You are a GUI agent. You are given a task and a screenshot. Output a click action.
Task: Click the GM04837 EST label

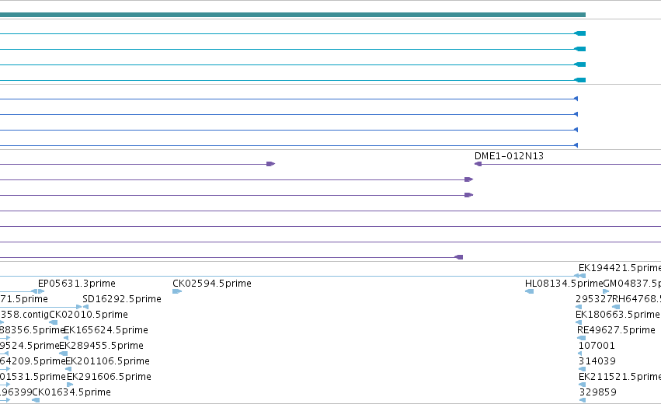point(632,284)
